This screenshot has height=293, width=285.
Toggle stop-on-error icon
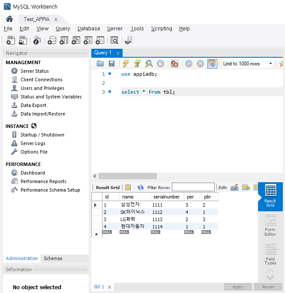click(x=174, y=64)
